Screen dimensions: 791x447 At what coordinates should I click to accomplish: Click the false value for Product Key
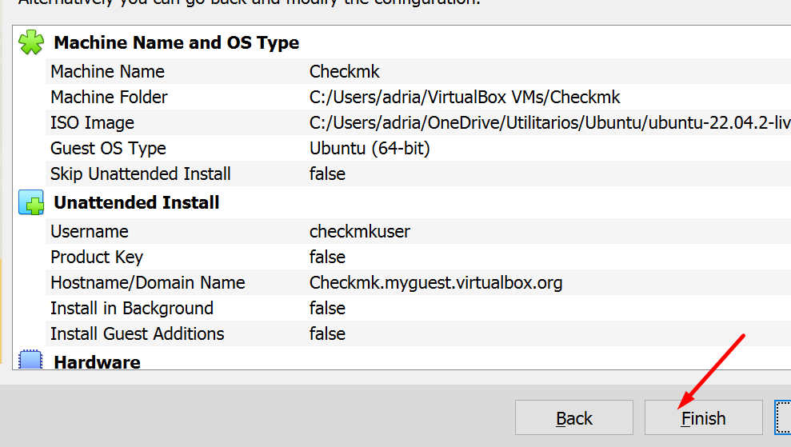tap(327, 257)
